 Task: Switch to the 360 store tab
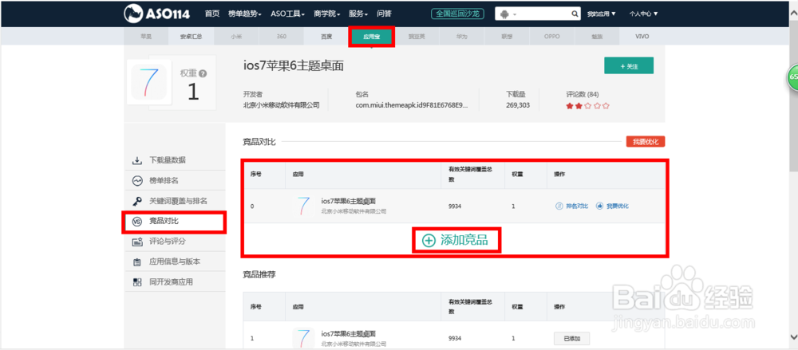[x=282, y=37]
